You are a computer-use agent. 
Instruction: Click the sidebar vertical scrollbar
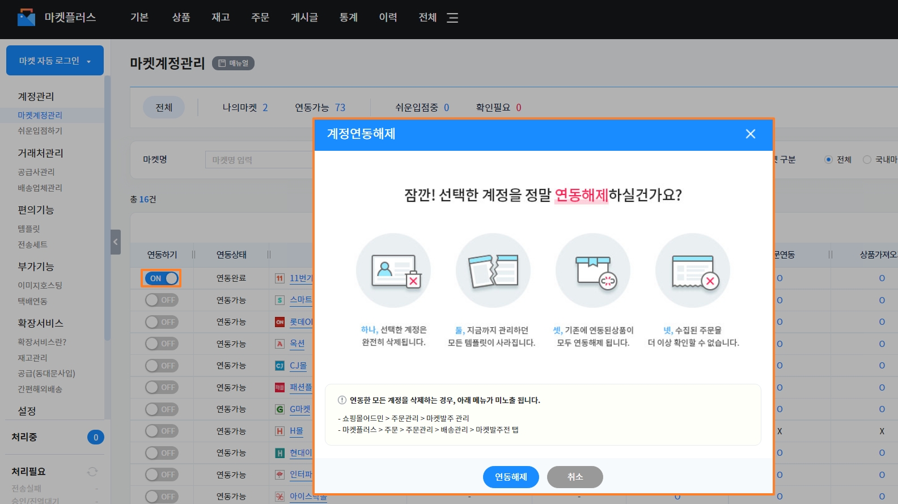coord(107,208)
